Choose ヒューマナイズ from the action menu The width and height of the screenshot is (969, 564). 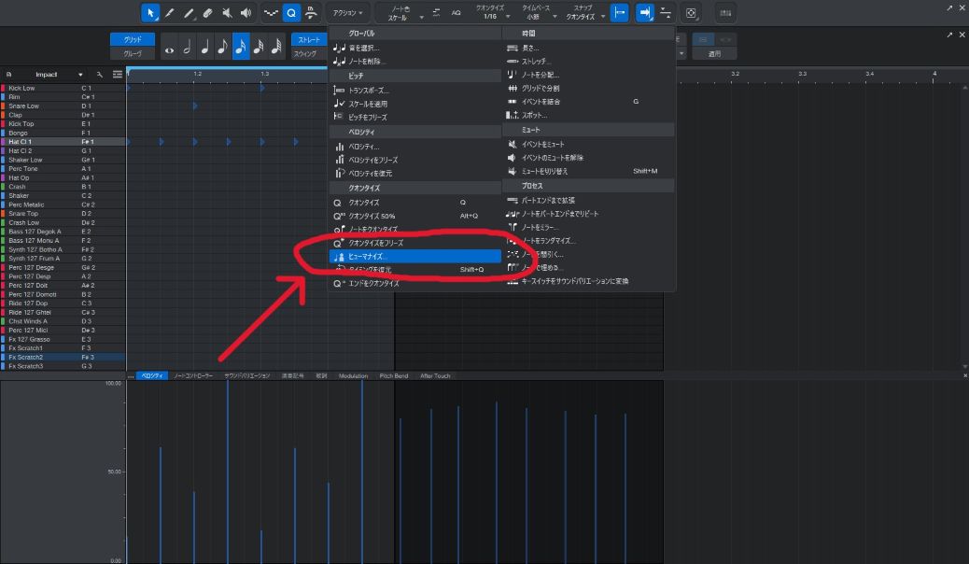[x=367, y=256]
